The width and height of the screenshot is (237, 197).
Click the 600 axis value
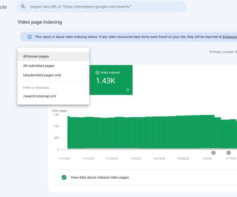click(x=56, y=138)
